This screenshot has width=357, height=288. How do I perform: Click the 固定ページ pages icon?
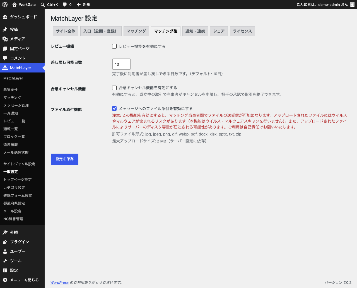tap(5, 49)
